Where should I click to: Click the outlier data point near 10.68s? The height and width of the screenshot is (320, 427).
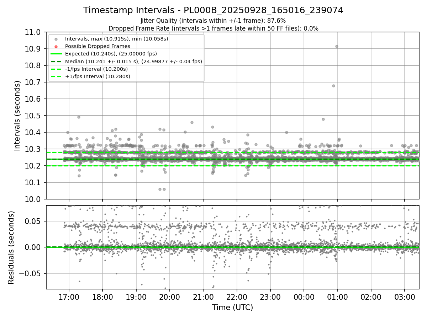333,86
